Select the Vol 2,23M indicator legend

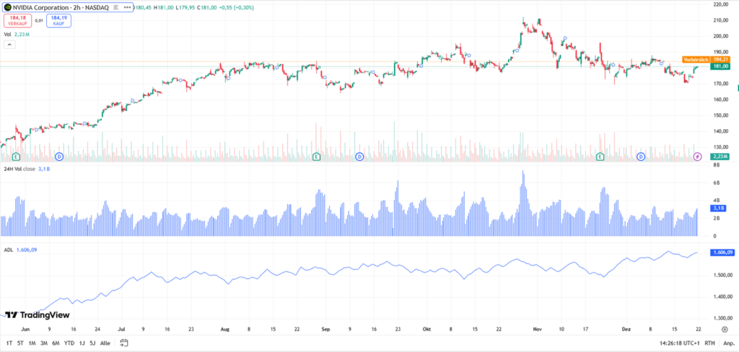pos(17,35)
